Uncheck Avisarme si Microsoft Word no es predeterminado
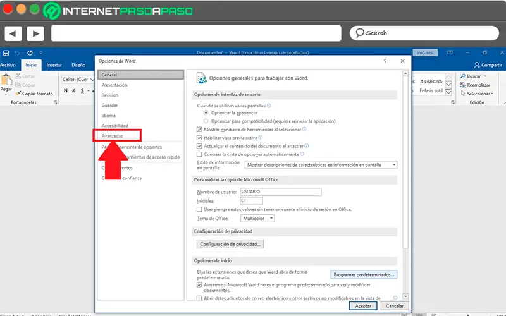 (x=199, y=285)
